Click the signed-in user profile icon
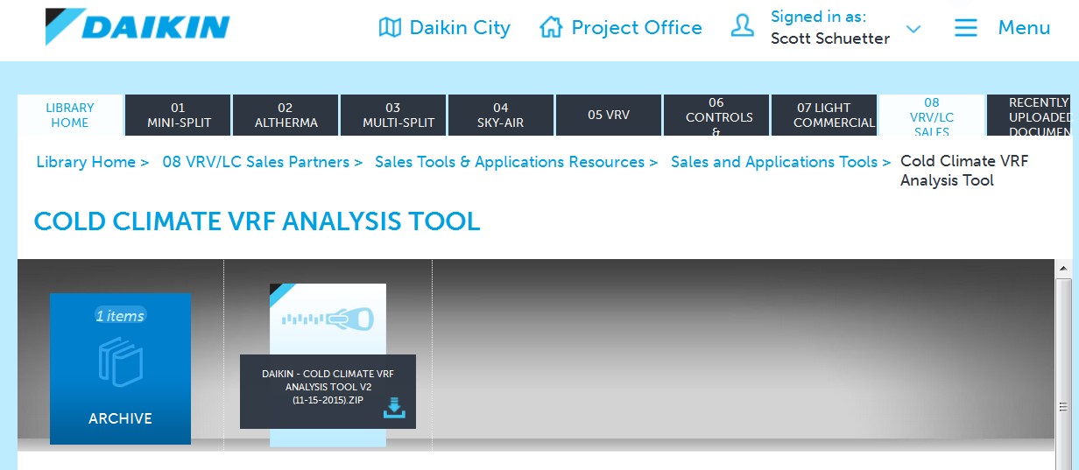 click(743, 26)
